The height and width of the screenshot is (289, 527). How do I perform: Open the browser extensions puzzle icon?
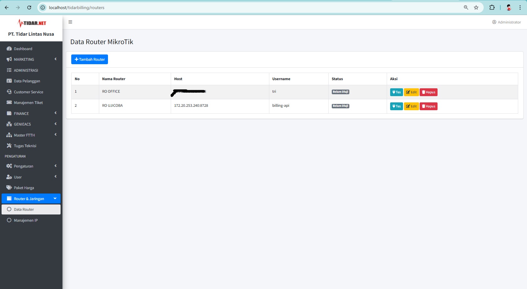492,8
